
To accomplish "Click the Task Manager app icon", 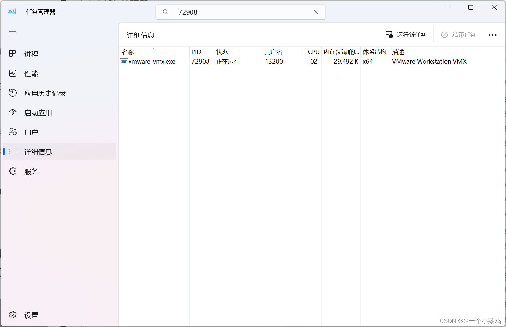I will pos(12,11).
